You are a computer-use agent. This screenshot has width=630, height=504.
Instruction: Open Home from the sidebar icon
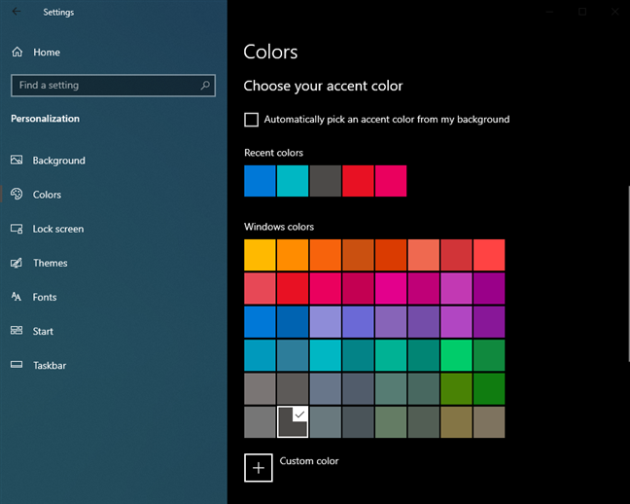click(17, 53)
